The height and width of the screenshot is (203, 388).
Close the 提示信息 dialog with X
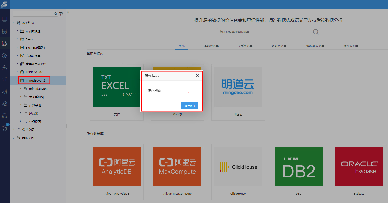pos(197,76)
